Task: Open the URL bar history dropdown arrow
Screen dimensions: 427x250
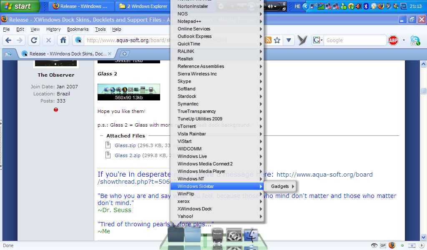Action: [x=289, y=40]
